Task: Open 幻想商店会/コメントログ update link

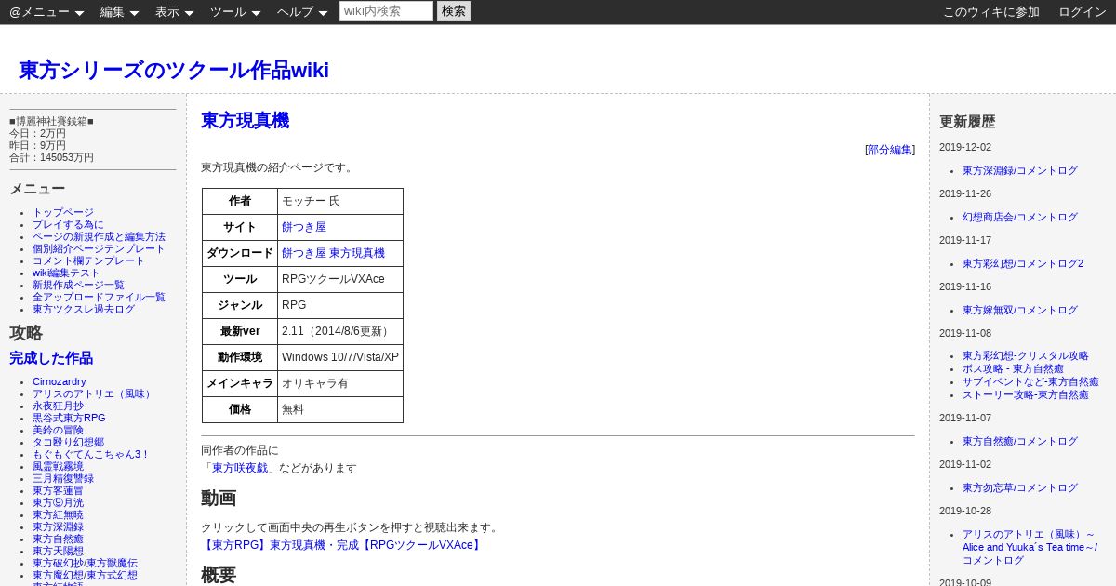Action: click(x=1020, y=217)
